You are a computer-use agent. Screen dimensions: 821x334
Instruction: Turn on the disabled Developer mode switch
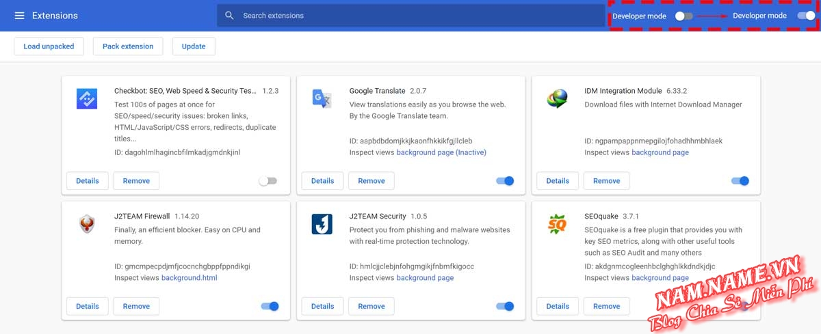[683, 16]
